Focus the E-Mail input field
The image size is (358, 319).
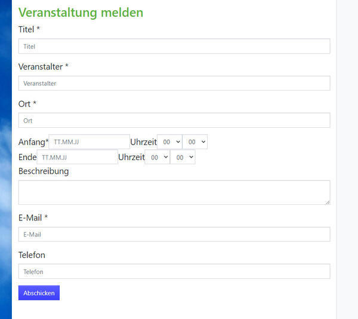pos(174,234)
